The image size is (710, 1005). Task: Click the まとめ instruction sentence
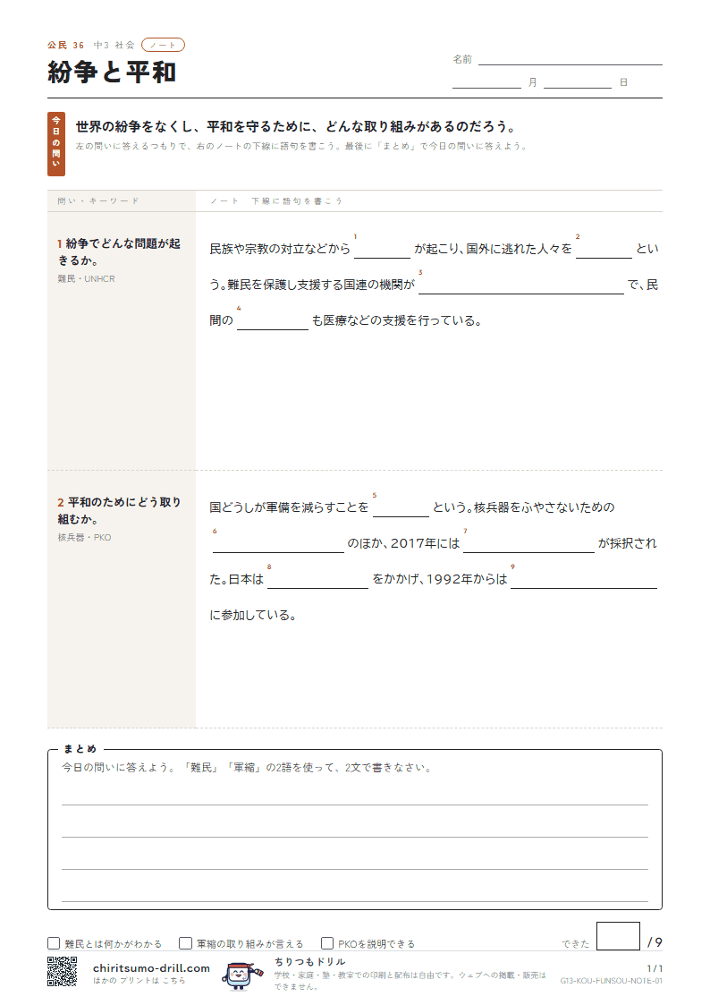point(247,768)
